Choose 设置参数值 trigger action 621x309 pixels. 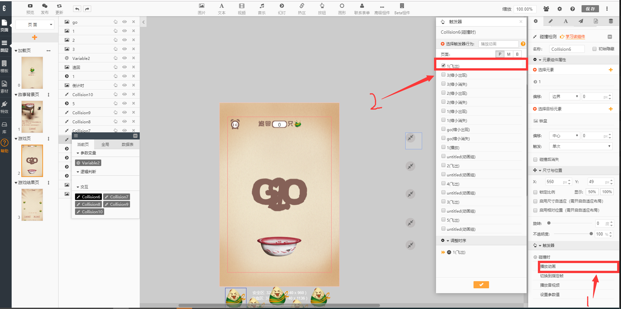[x=550, y=294]
